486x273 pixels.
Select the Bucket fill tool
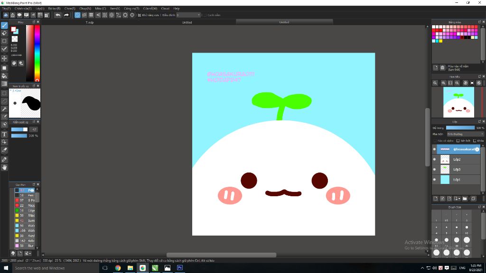coord(4,76)
